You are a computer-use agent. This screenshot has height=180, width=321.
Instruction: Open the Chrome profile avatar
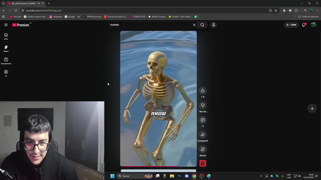311,10
